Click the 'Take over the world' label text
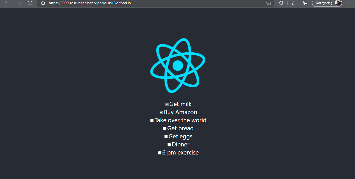 point(180,120)
